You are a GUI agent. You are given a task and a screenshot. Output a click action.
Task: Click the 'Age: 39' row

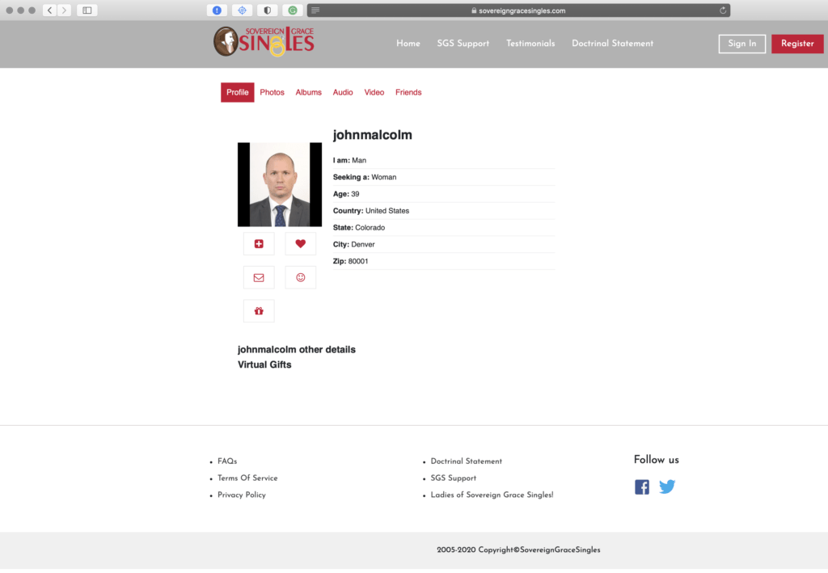coord(444,194)
